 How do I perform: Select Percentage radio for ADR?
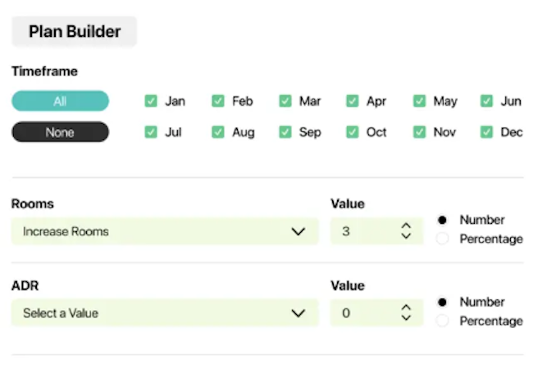pos(443,321)
